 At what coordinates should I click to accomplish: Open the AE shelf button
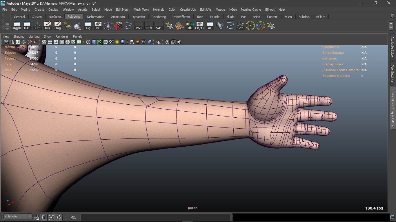pyautogui.click(x=210, y=26)
